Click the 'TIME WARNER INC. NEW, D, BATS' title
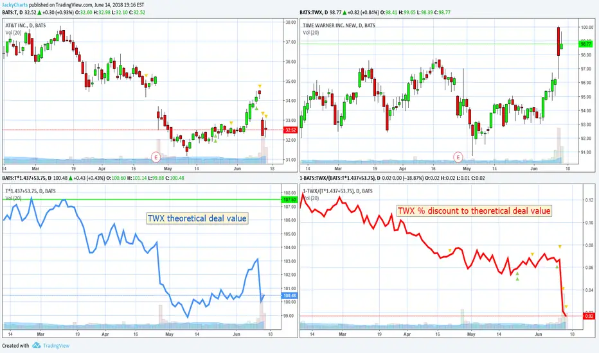Viewport: 599px width, 353px height. click(339, 25)
